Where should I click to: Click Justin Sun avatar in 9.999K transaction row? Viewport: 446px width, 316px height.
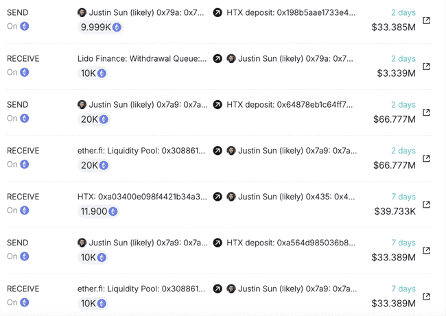tap(82, 12)
